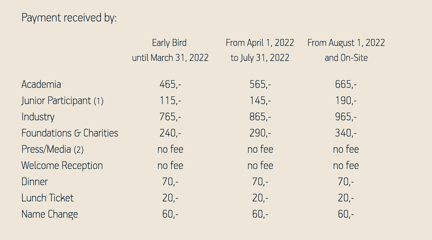Click the 'and On-Site' subheader text
The width and height of the screenshot is (432, 240).
point(346,58)
